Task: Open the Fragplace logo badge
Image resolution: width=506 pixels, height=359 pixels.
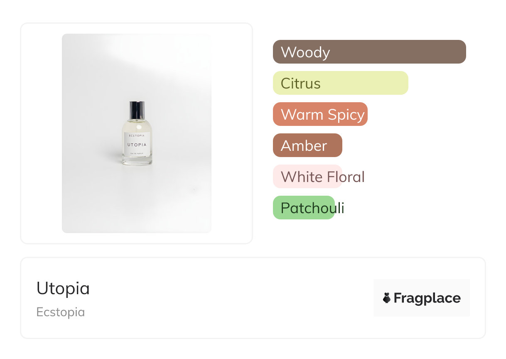Action: click(422, 298)
